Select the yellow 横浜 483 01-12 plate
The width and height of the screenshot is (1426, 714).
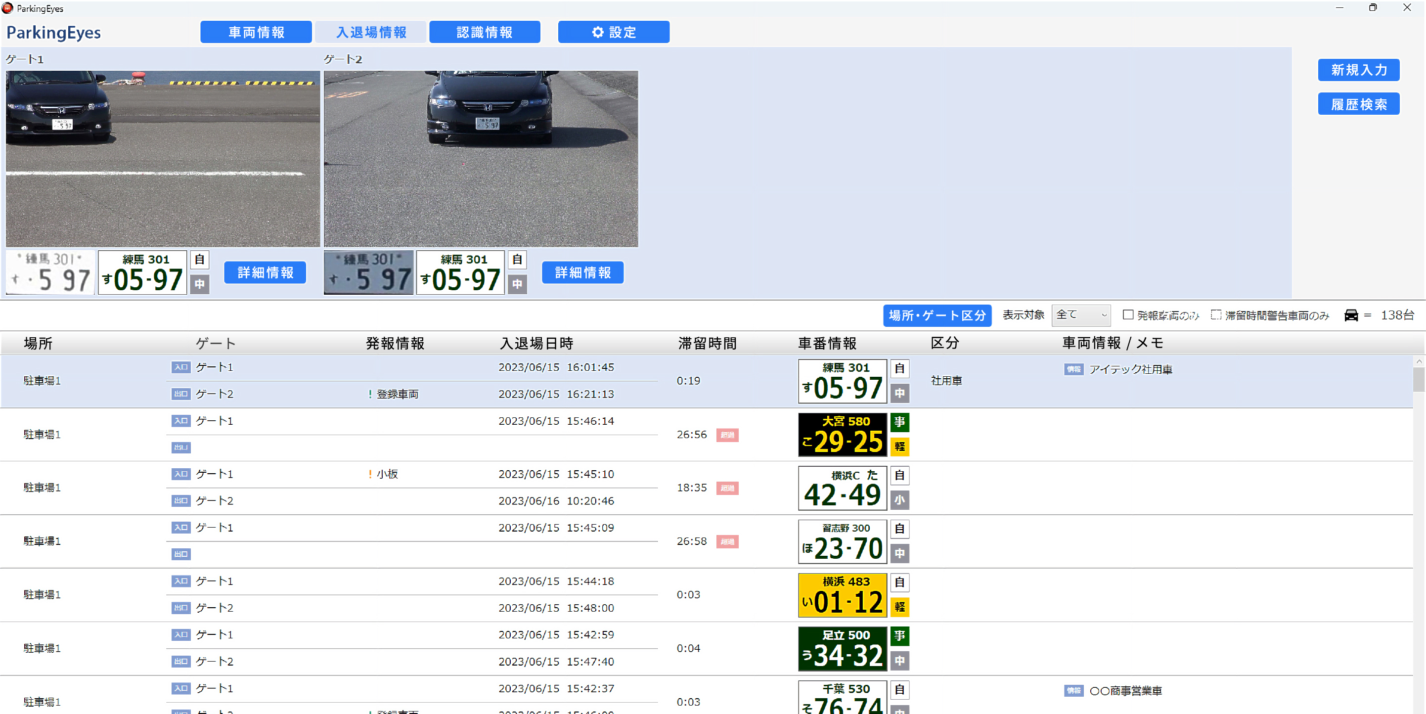point(843,595)
